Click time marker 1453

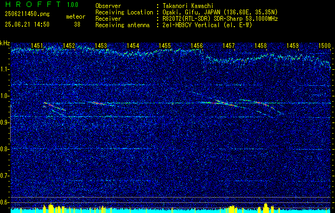click(x=101, y=46)
